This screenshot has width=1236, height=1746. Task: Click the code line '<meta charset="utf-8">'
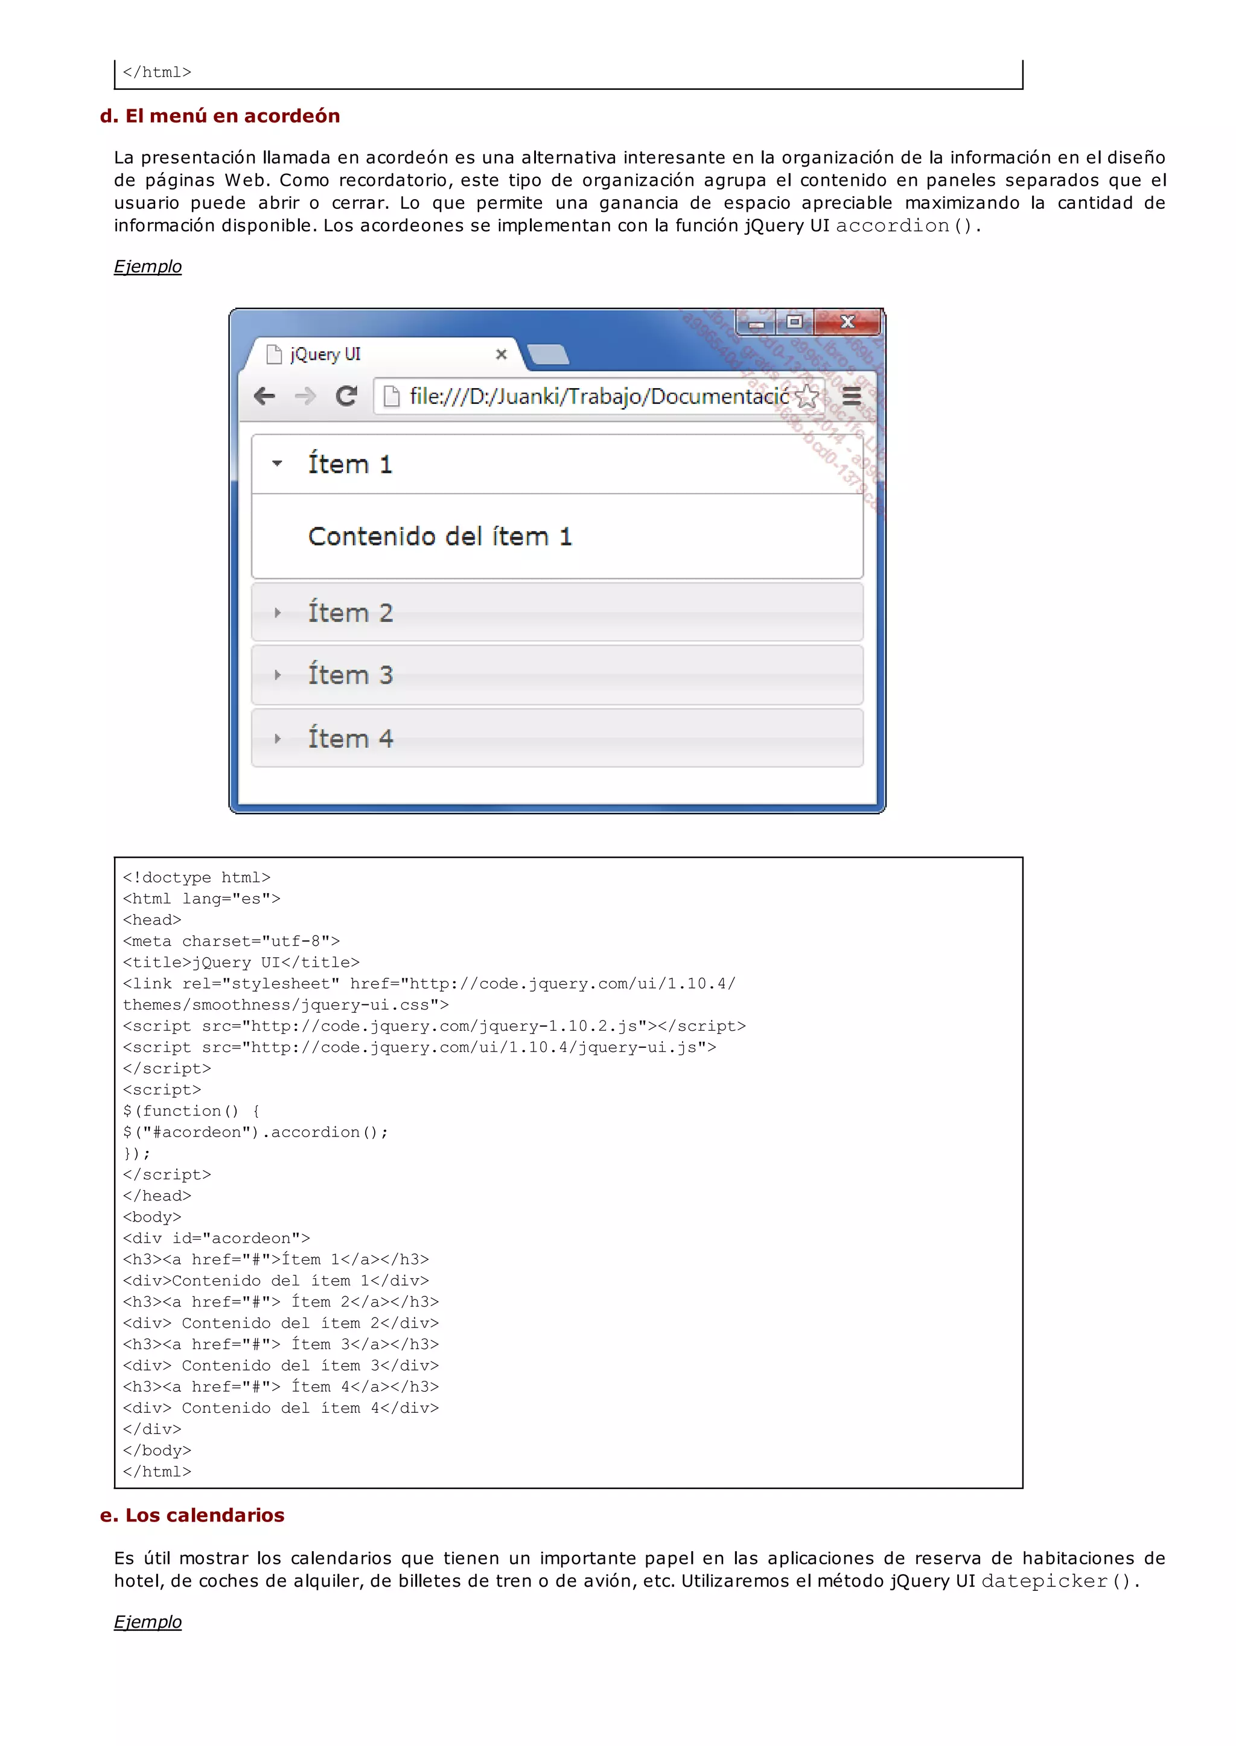click(x=231, y=942)
